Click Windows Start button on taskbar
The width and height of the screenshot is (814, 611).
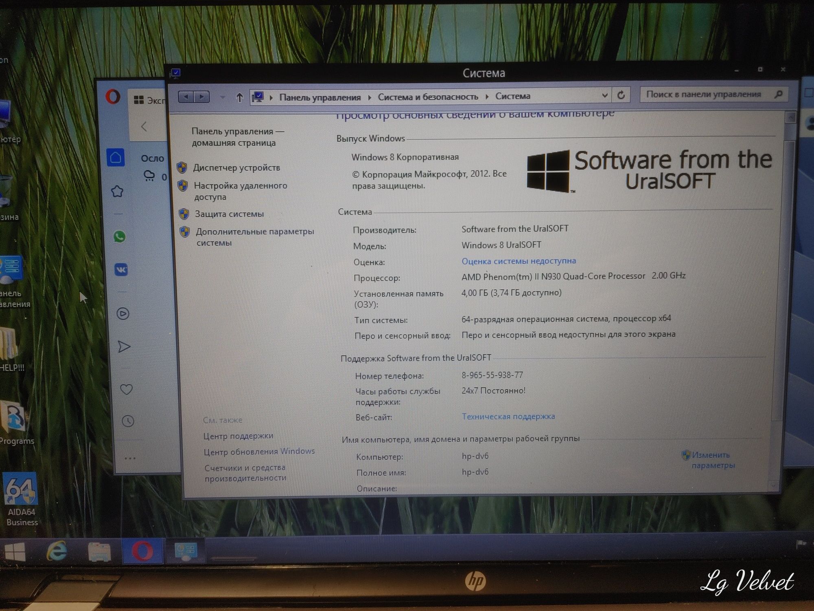tap(15, 552)
